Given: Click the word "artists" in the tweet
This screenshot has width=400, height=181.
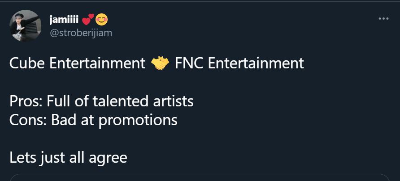Looking at the screenshot, I should 173,101.
